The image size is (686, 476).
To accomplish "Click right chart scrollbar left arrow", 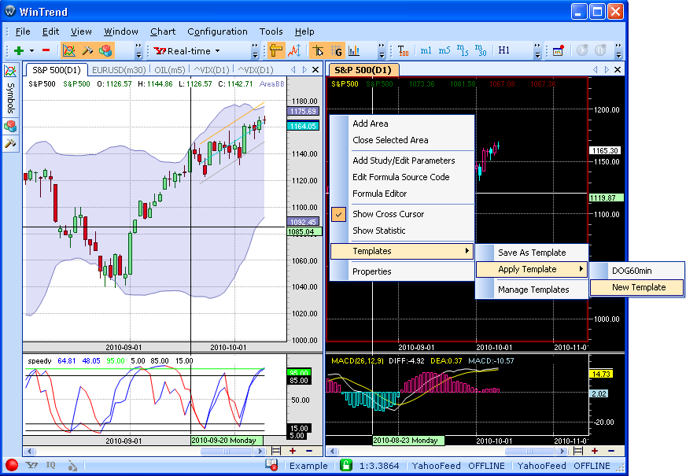I will (332, 451).
